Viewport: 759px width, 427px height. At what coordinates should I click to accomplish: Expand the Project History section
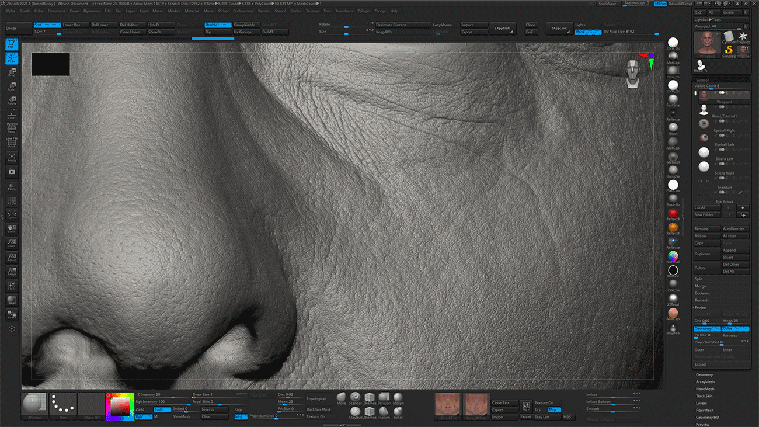736,314
